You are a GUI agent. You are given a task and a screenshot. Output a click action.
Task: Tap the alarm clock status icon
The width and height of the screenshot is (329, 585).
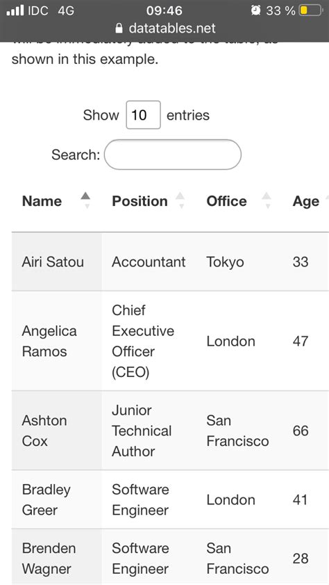(255, 10)
